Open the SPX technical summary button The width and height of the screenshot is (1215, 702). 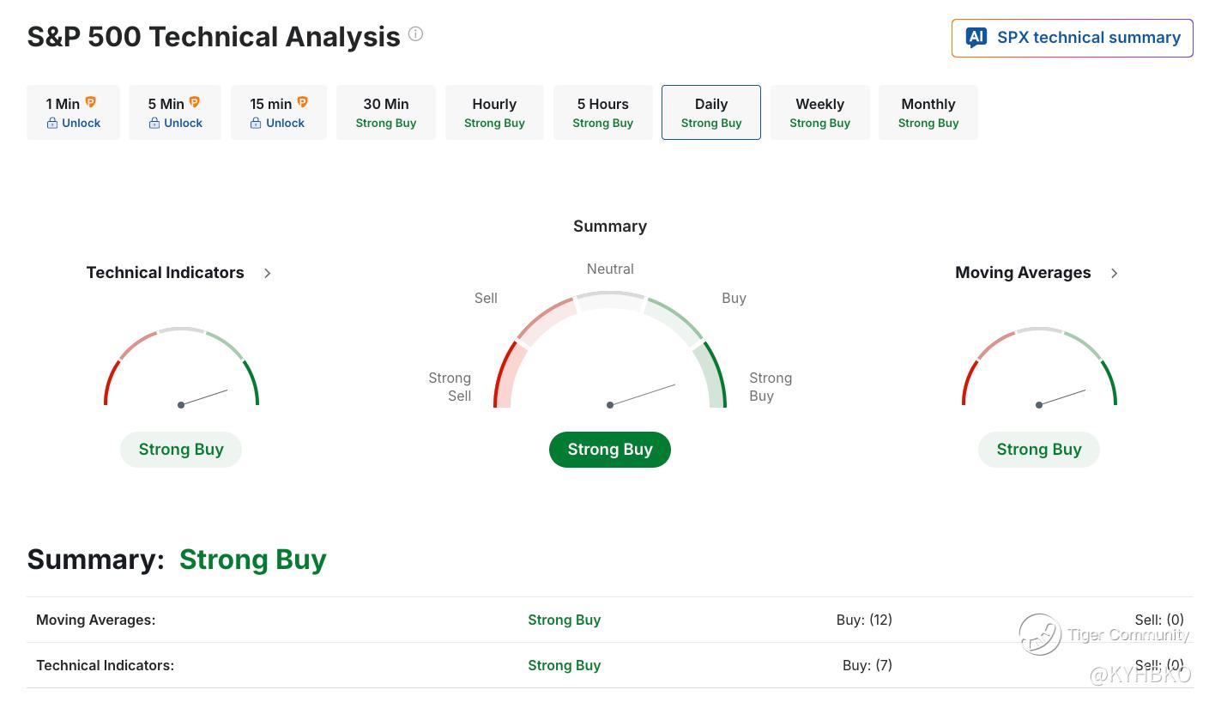[1073, 38]
